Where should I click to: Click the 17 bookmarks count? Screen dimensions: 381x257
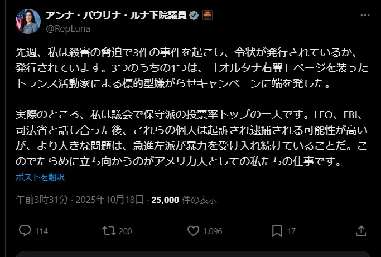pyautogui.click(x=291, y=231)
